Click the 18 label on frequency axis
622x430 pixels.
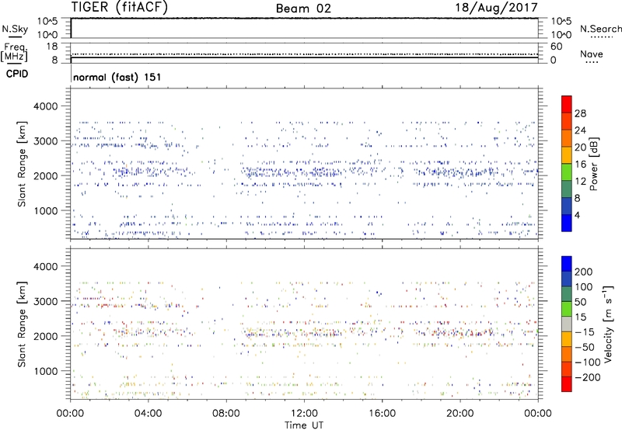(x=51, y=47)
